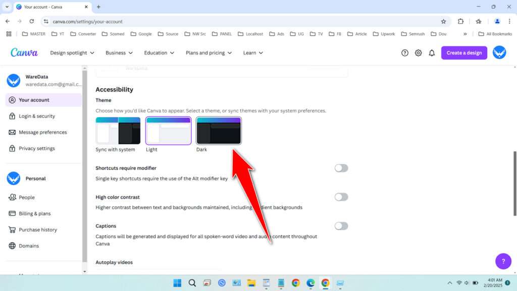This screenshot has width=517, height=291.
Task: Open Chrome profile icon
Action: pos(497,21)
